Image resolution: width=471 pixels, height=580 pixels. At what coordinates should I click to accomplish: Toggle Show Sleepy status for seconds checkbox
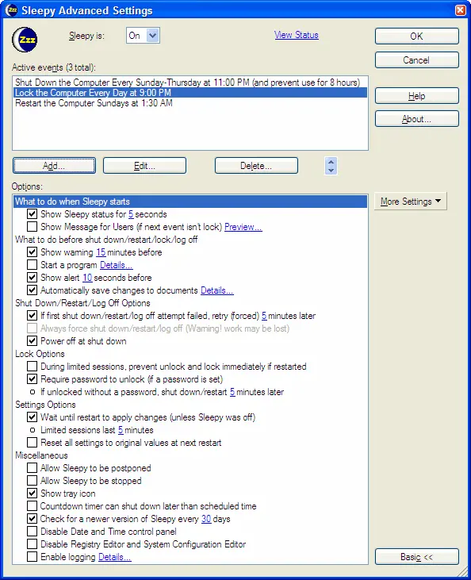point(33,213)
